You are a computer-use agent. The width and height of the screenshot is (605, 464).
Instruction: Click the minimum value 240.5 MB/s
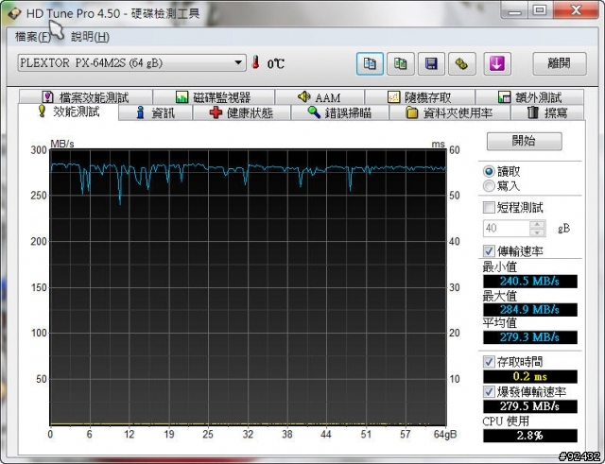[x=530, y=282]
